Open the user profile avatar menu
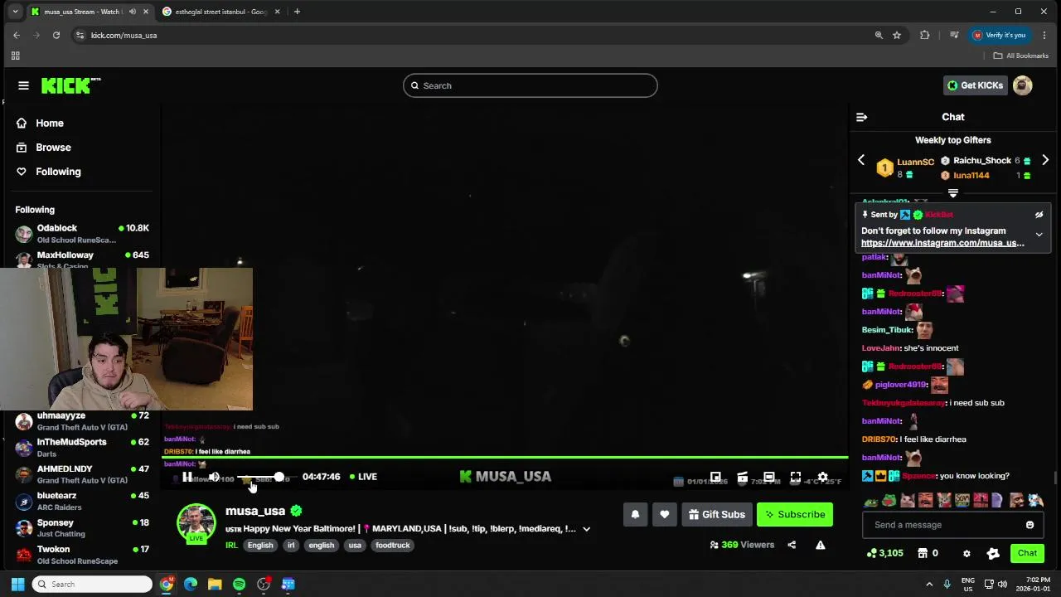 [1023, 85]
